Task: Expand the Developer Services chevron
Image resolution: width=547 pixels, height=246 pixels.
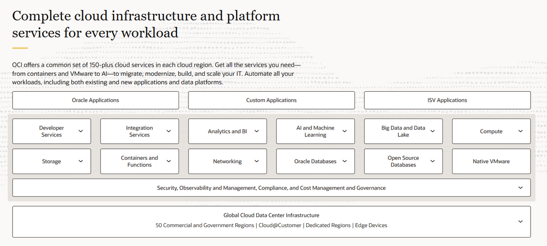Action: pyautogui.click(x=81, y=131)
